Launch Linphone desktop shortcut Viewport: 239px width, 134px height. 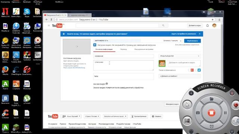point(16,85)
